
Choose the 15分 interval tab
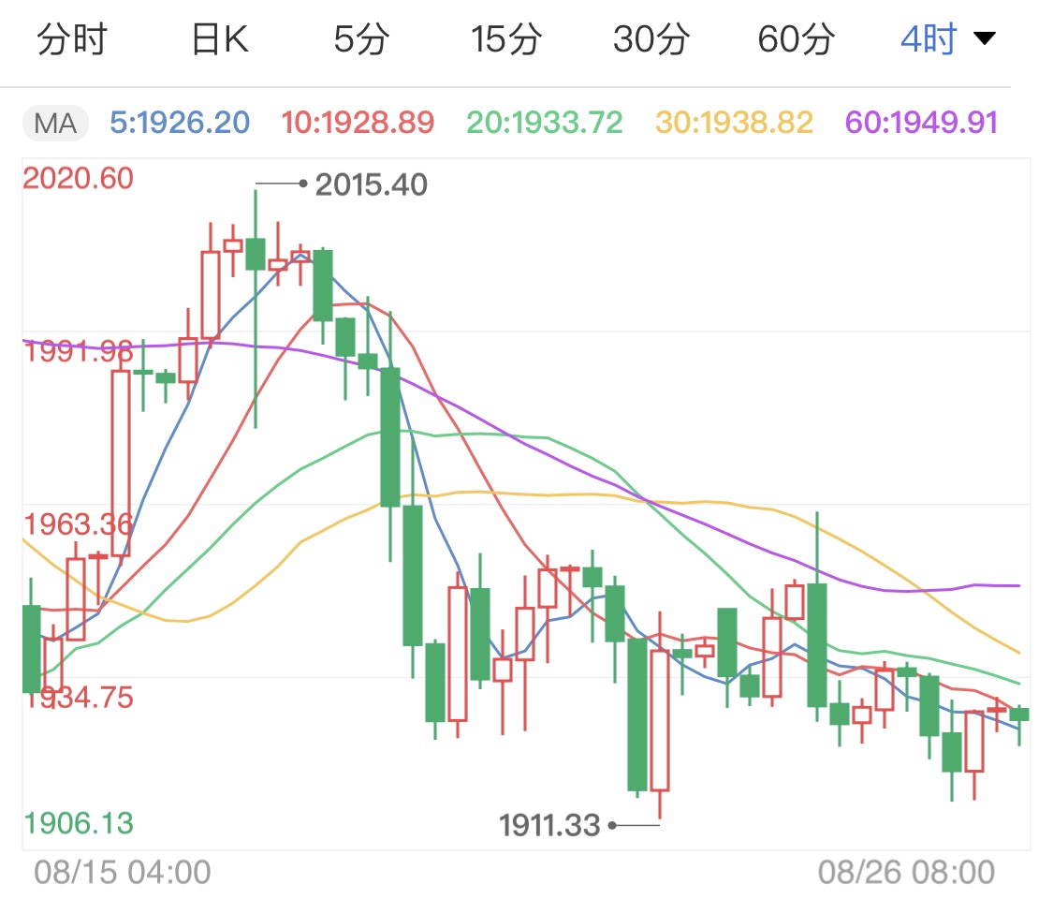click(505, 39)
